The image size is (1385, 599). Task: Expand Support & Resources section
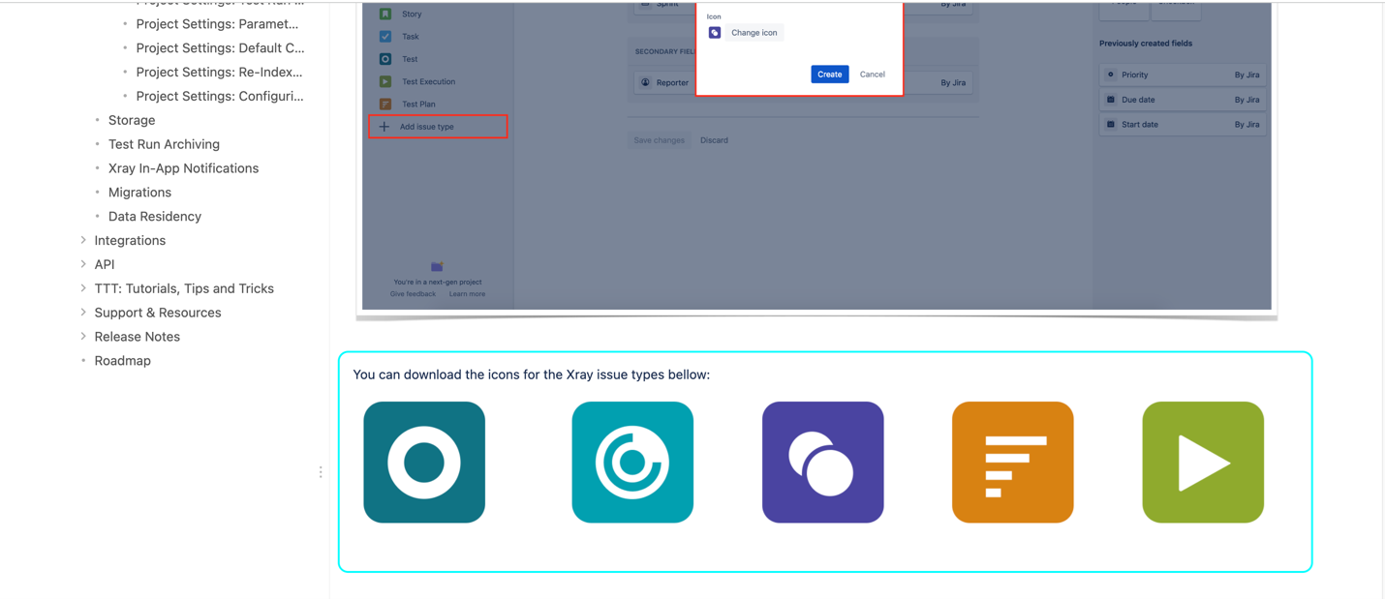click(83, 313)
